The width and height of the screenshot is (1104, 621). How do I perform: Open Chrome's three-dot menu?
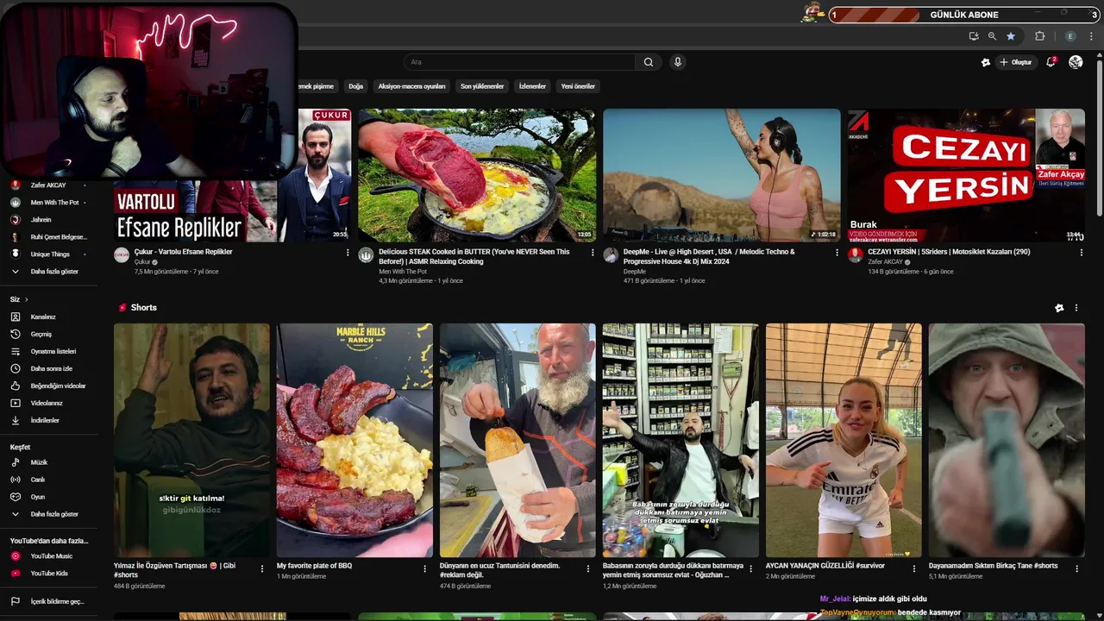tap(1092, 36)
